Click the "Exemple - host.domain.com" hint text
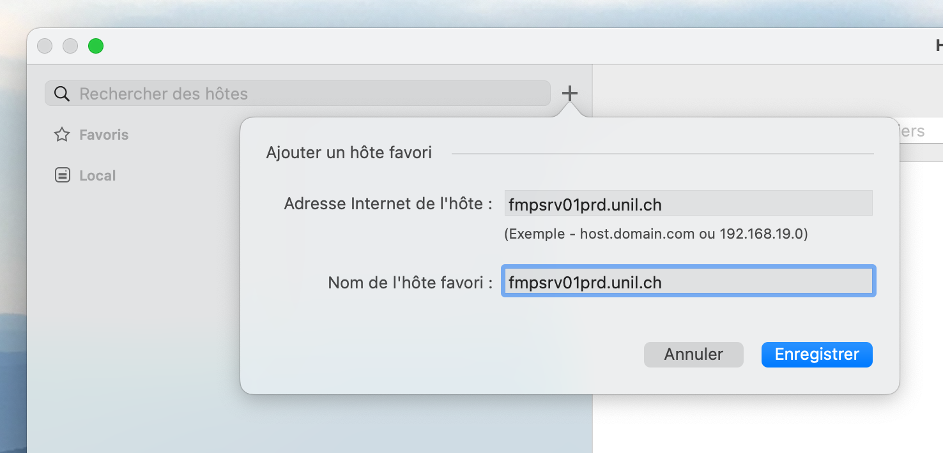The width and height of the screenshot is (943, 453). (655, 234)
